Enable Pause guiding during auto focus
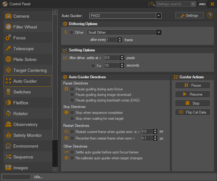Viewport: 217px width, 181px height. coord(72,89)
